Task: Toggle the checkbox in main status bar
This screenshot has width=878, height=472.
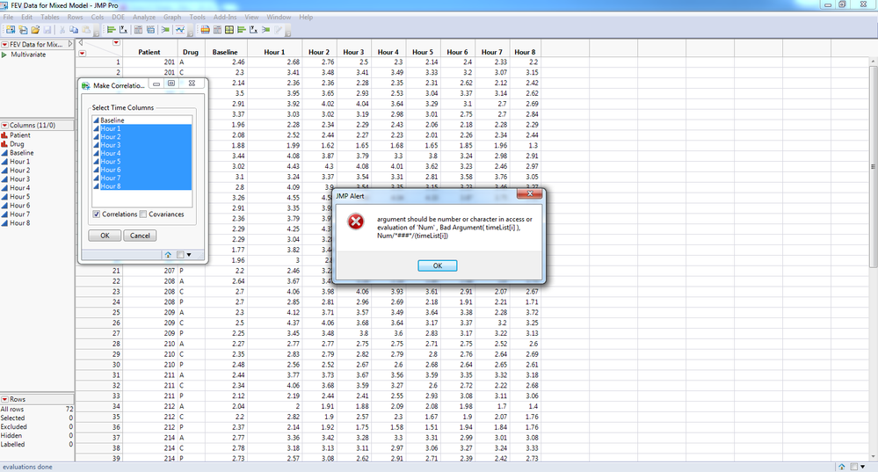Action: click(x=853, y=467)
